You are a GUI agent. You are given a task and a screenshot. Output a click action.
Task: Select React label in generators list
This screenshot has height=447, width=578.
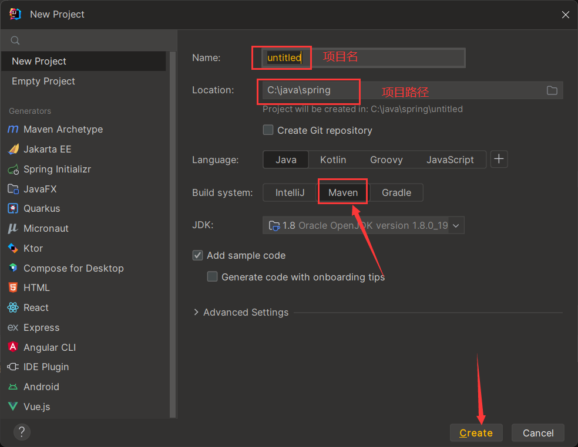(36, 307)
